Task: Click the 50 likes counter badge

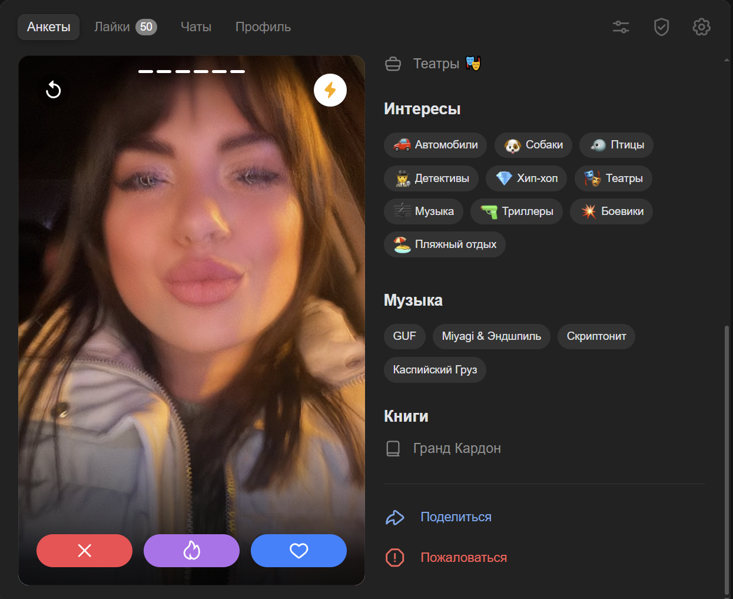Action: (x=146, y=27)
